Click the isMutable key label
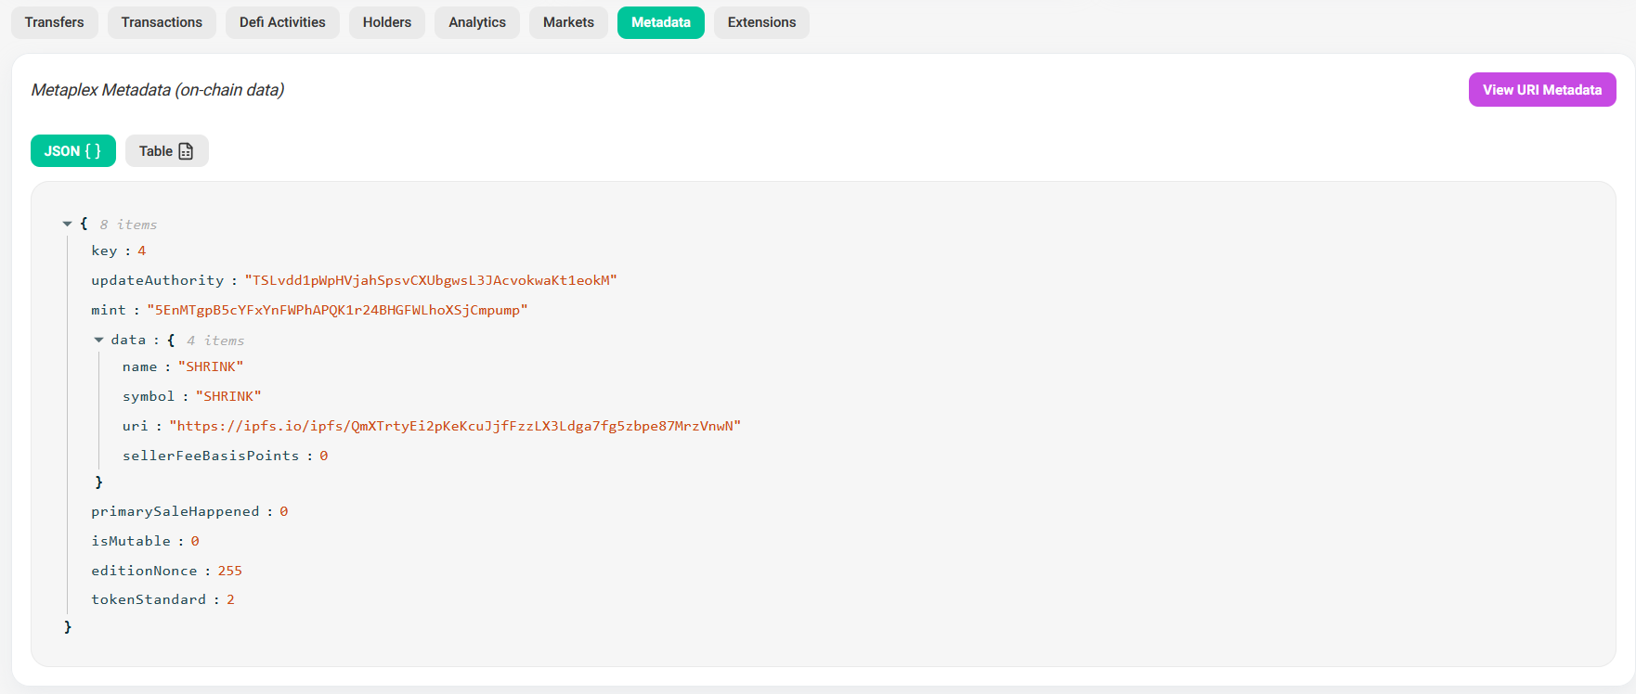 131,541
